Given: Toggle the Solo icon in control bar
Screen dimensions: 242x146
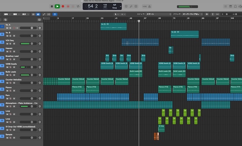Looking at the screenshot, I should pos(136,6).
